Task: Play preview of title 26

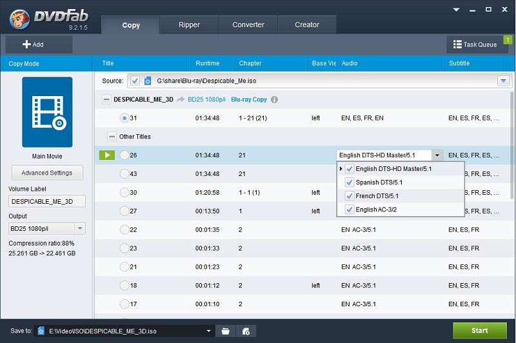Action: click(107, 155)
